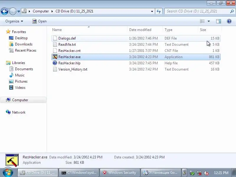Select CD Drive (D:) 11_25_2021 breadcrumb
The height and width of the screenshot is (177, 236).
pos(74,11)
